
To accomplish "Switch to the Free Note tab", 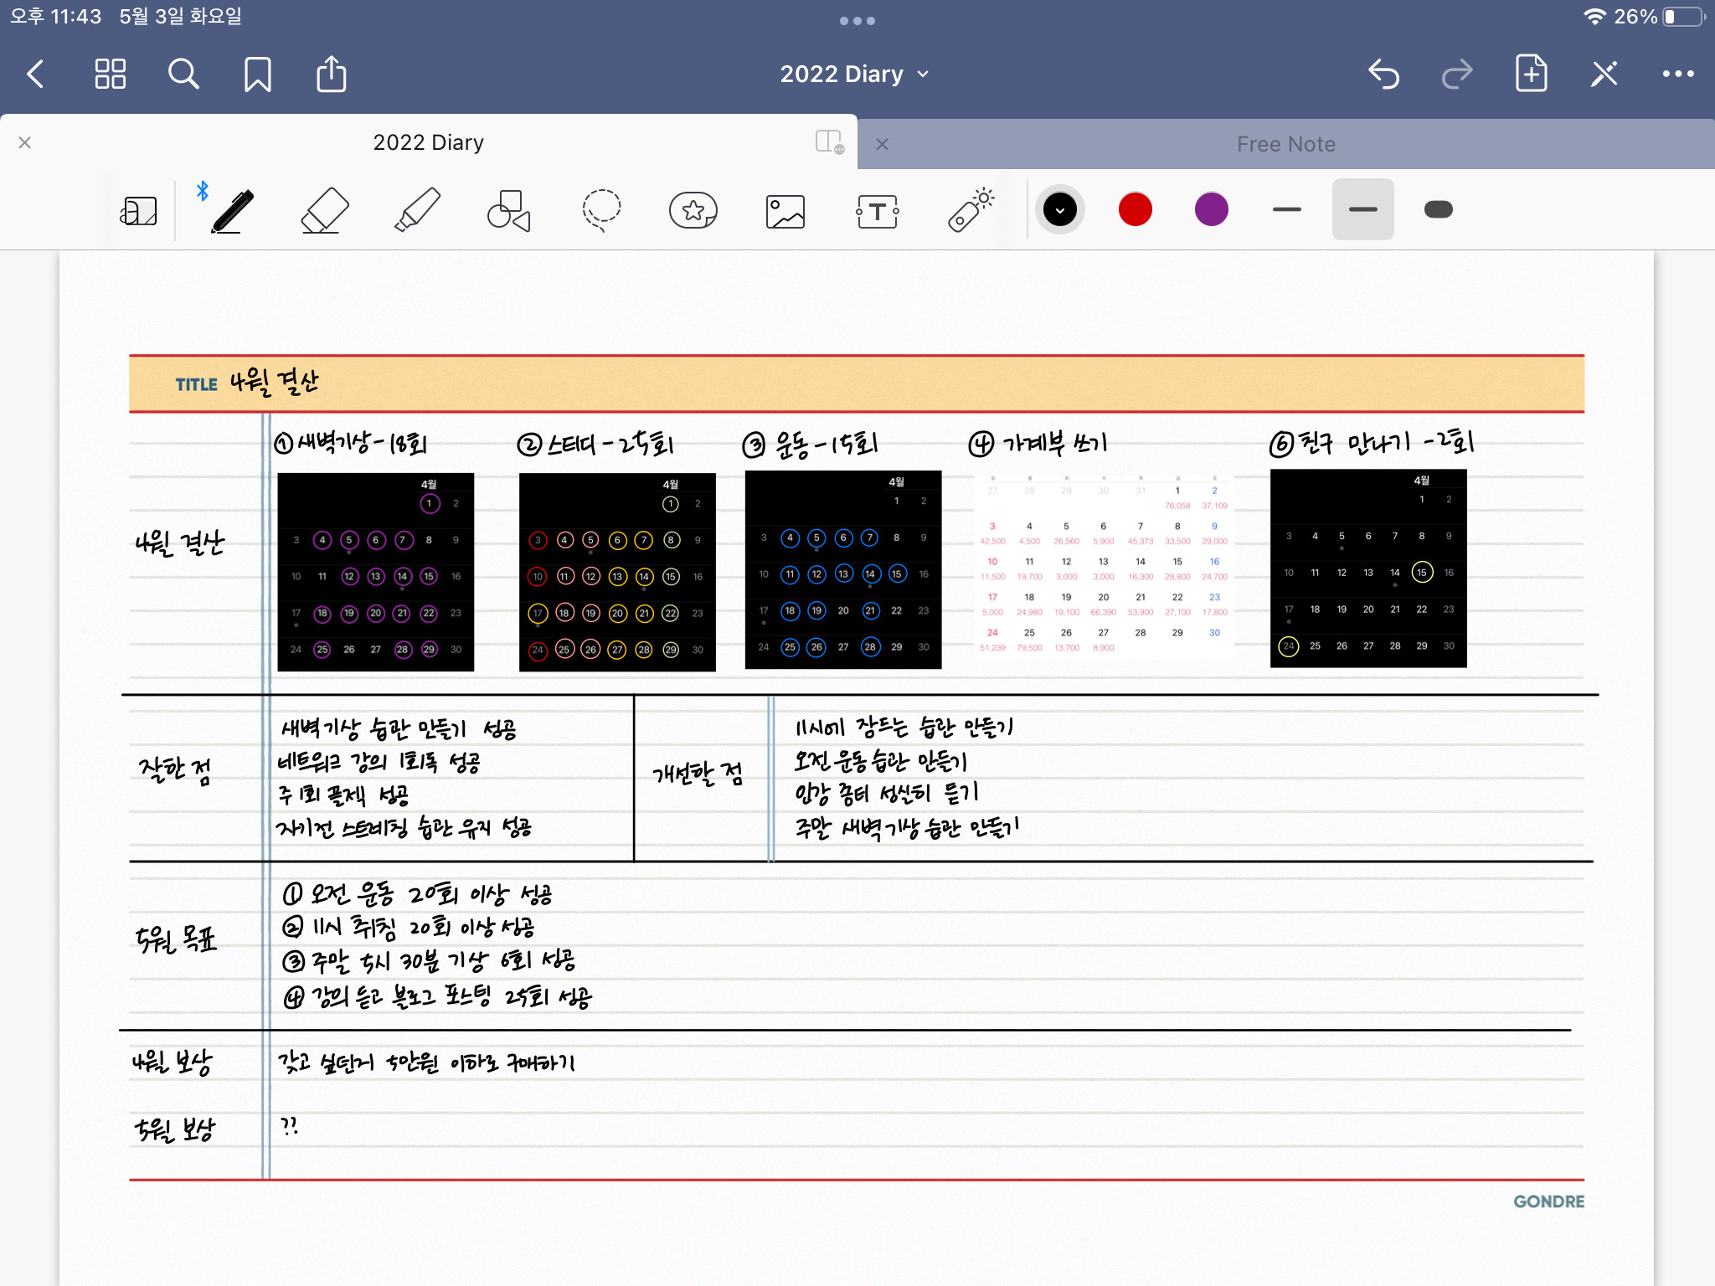I will [x=1285, y=144].
